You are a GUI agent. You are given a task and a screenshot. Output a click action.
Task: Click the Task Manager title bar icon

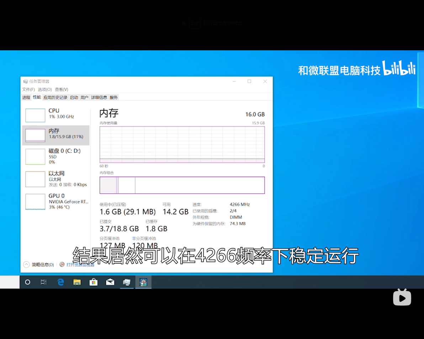pyautogui.click(x=25, y=81)
